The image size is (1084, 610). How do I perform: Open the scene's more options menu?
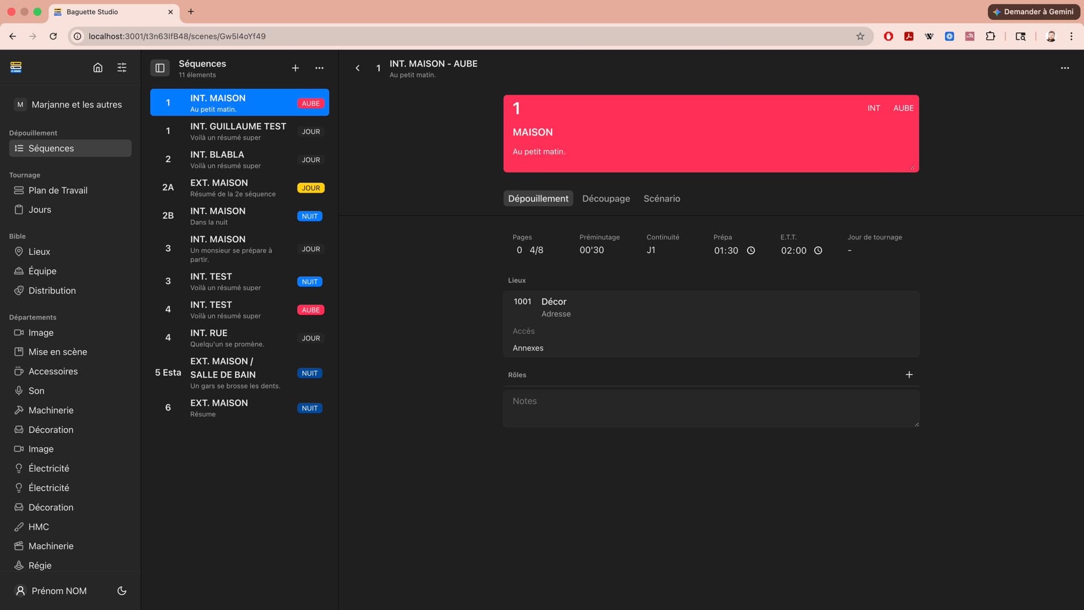coord(1064,68)
